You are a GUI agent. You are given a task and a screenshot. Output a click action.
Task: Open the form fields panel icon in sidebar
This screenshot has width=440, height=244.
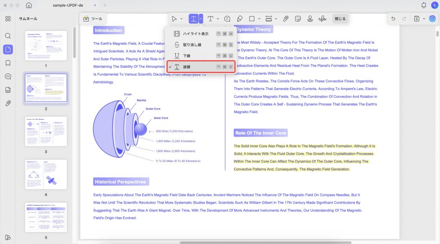8,90
